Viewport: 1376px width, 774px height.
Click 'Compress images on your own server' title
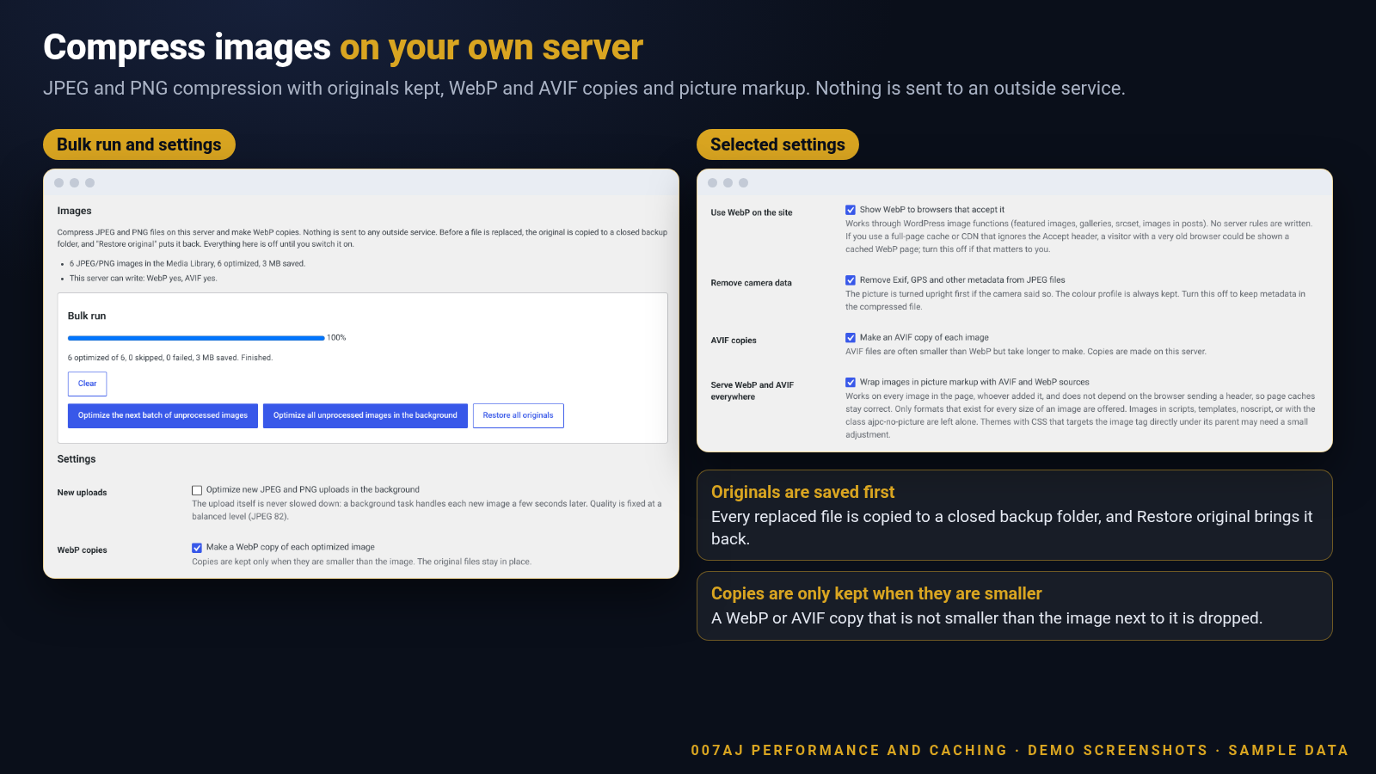343,47
